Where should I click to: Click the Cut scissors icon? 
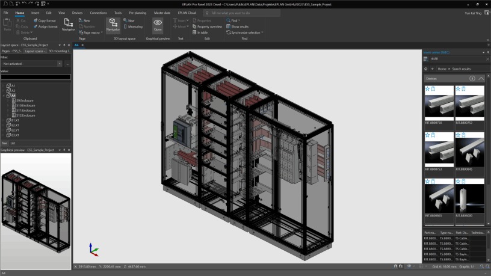coord(18,20)
